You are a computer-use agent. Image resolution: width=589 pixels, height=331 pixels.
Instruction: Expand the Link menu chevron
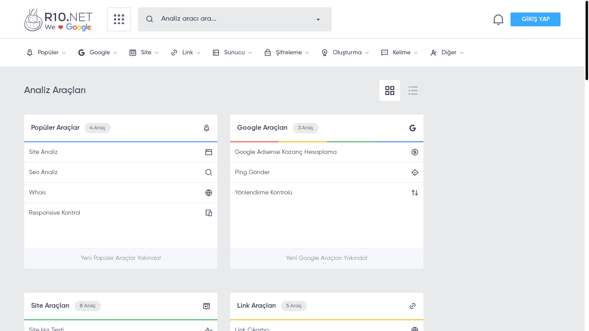pyautogui.click(x=198, y=53)
